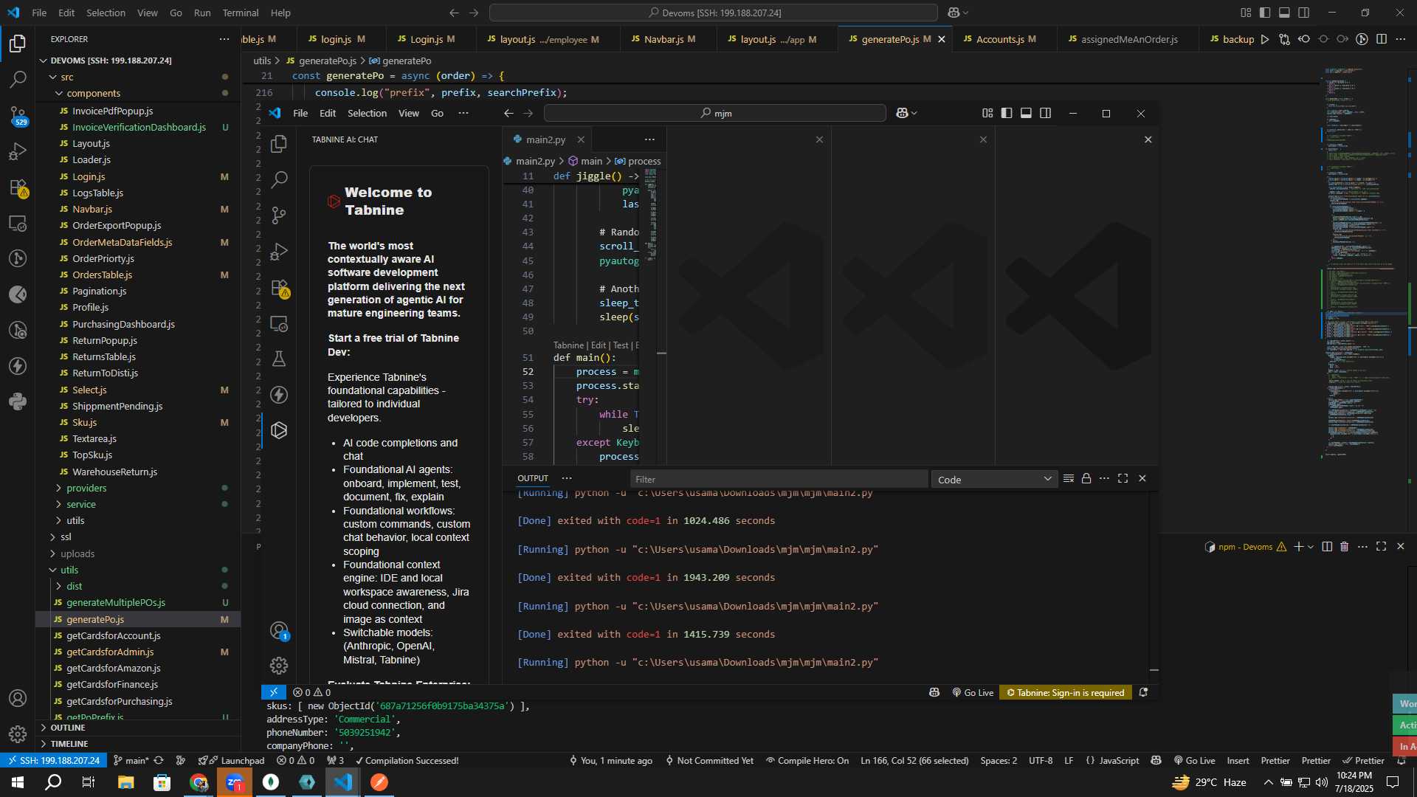Open Search in the Devoms window activity bar
Viewport: 1417px width, 797px height.
coord(18,79)
